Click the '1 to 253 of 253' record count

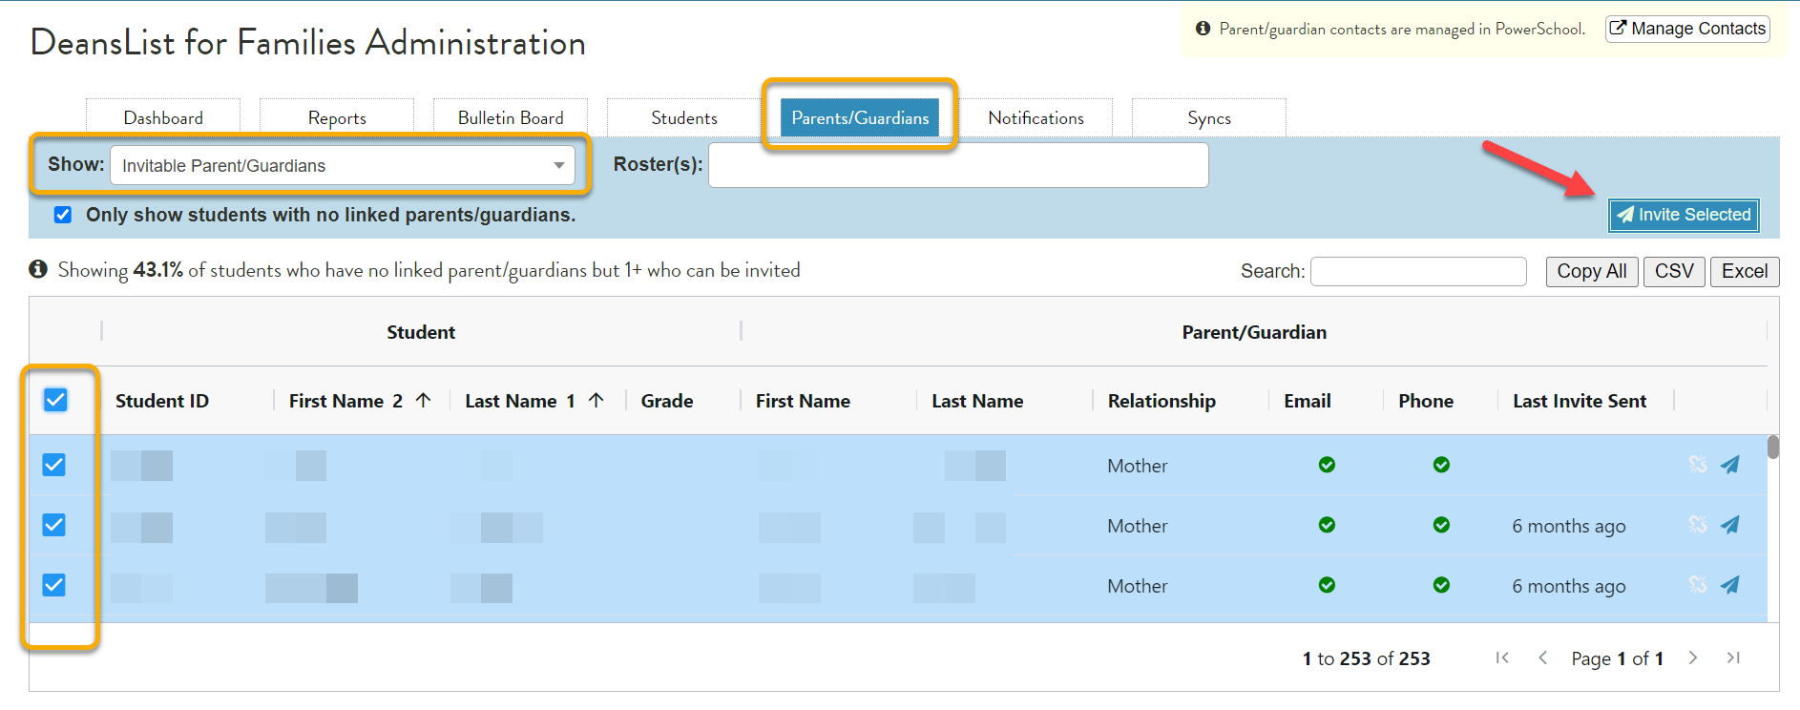click(1367, 658)
